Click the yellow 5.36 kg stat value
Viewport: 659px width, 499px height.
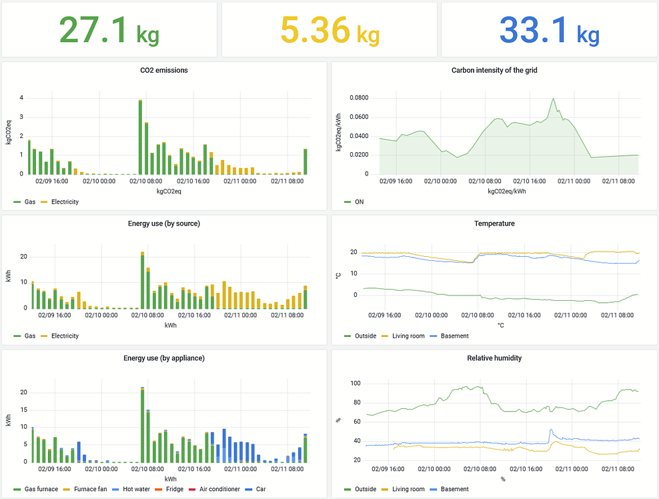328,29
